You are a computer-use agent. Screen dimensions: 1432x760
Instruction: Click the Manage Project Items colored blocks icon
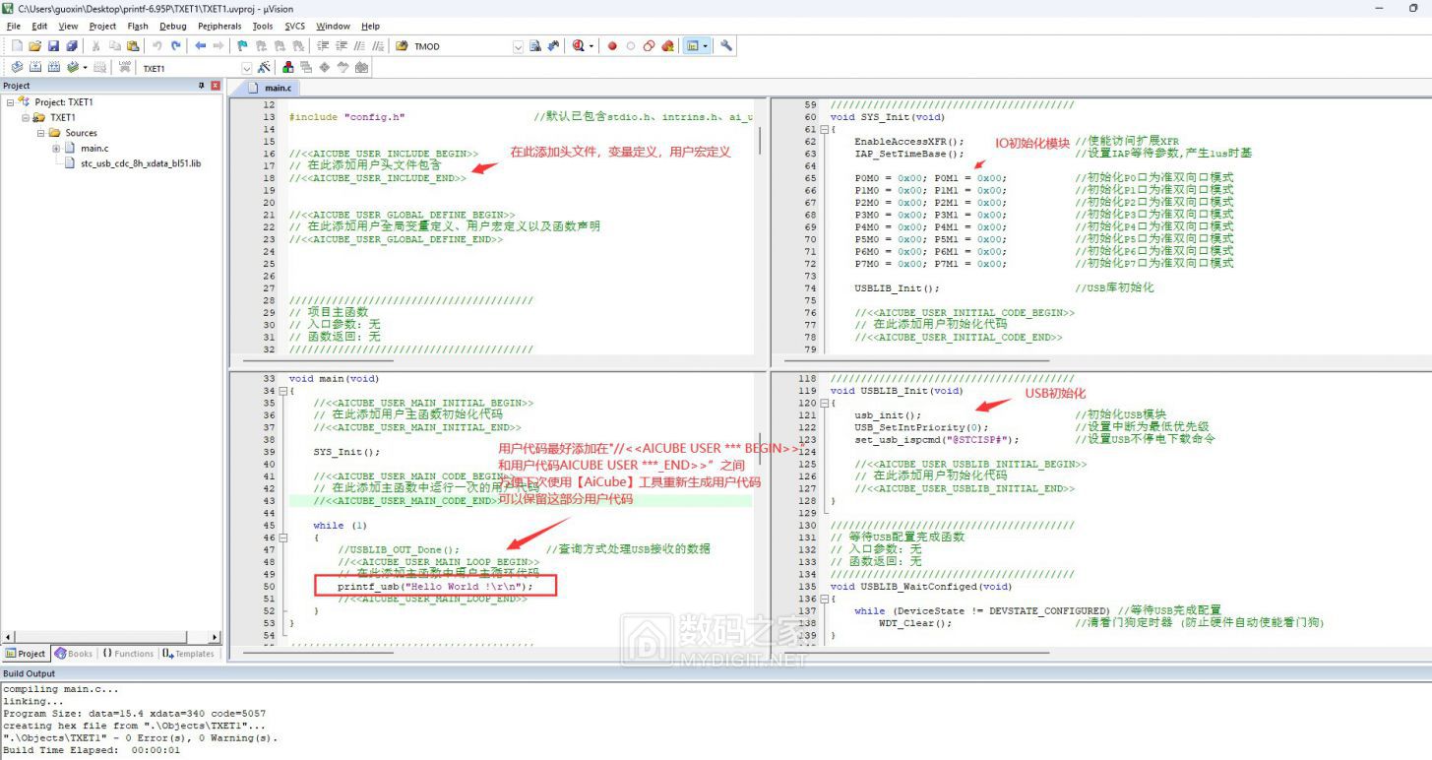288,68
